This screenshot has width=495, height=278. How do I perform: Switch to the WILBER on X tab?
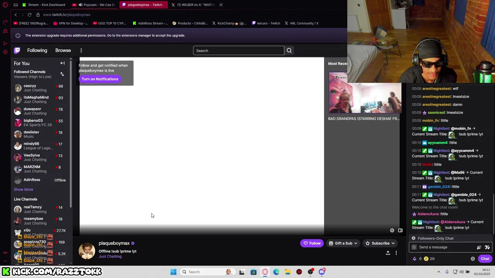(x=193, y=5)
